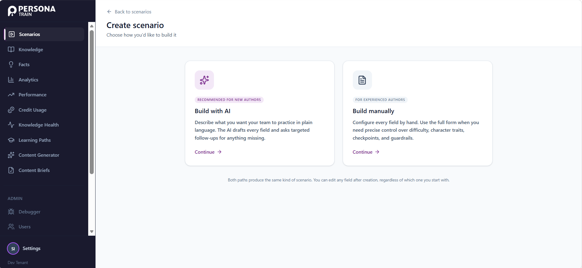Image resolution: width=582 pixels, height=268 pixels.
Task: Open Credit Usage
Action: [x=44, y=110]
